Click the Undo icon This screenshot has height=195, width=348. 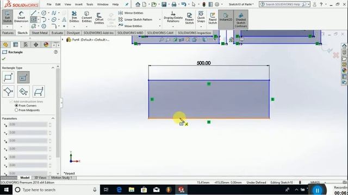pos(184,4)
